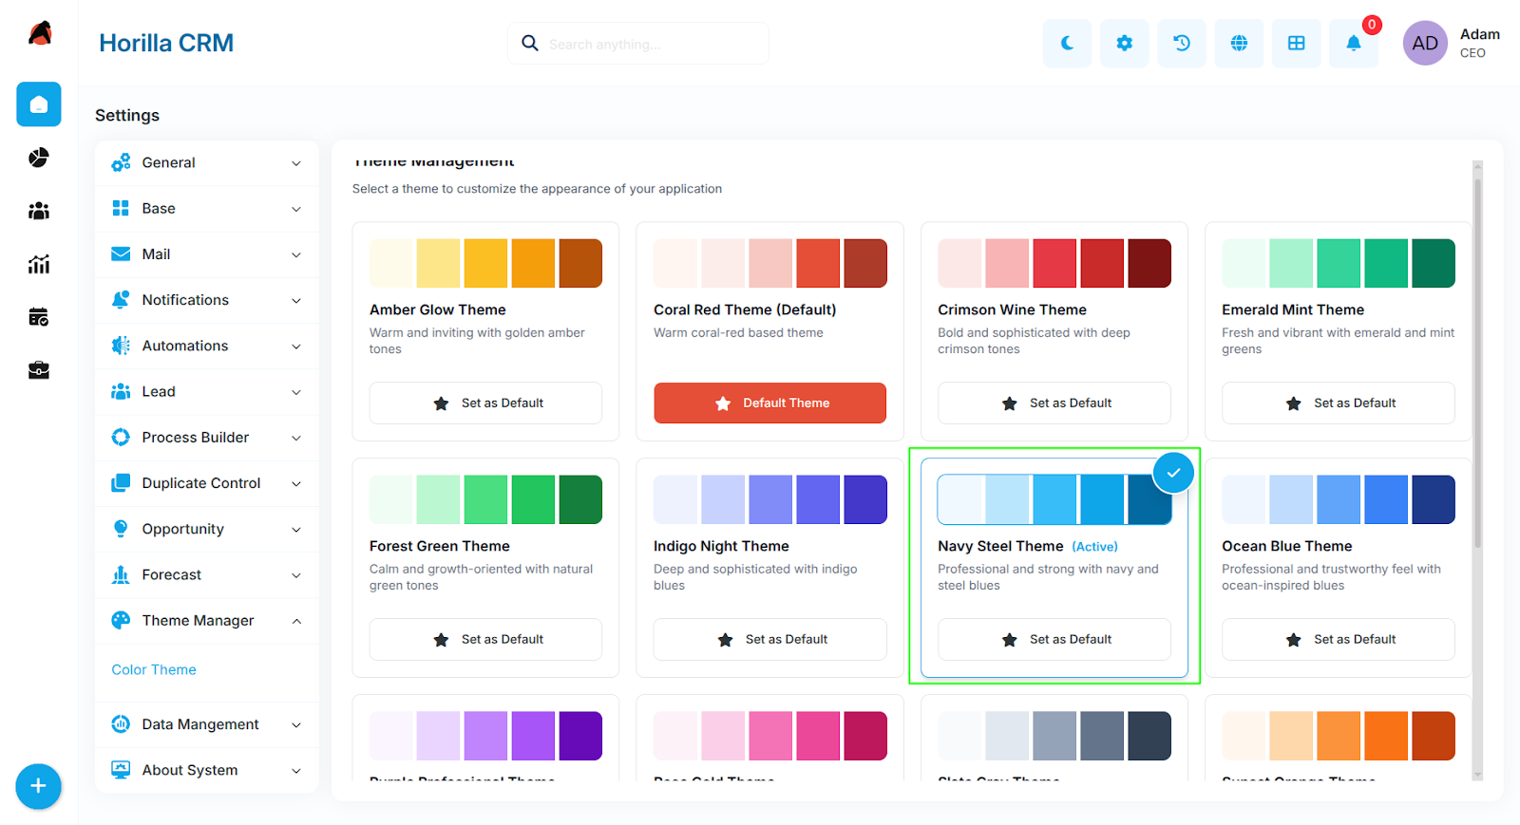Open pie chart dashboard sidebar icon
This screenshot has height=825, width=1520.
[x=39, y=158]
